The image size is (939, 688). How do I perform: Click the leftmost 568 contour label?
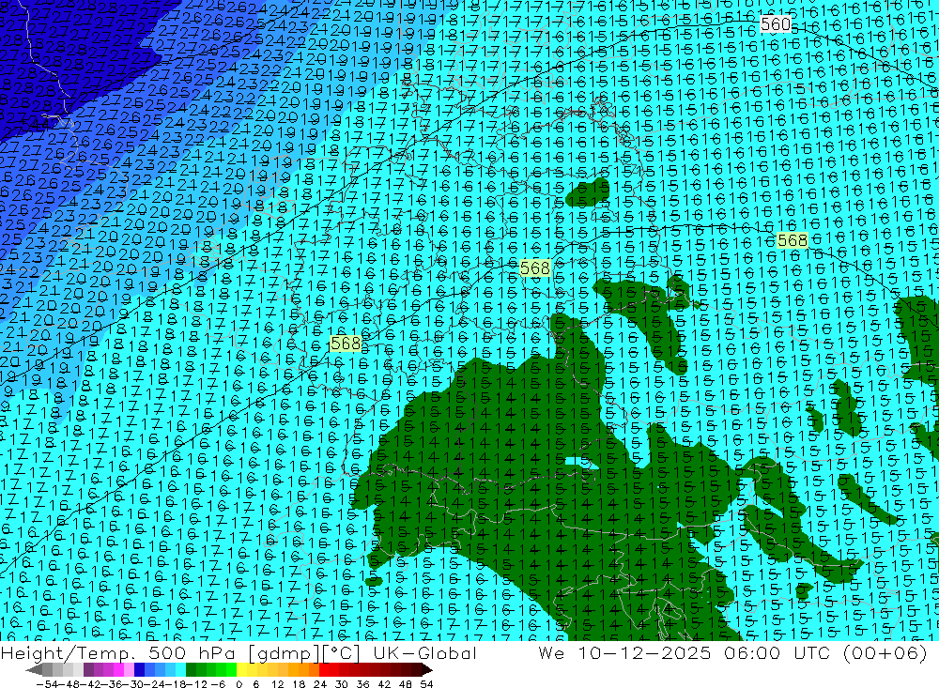click(x=346, y=344)
